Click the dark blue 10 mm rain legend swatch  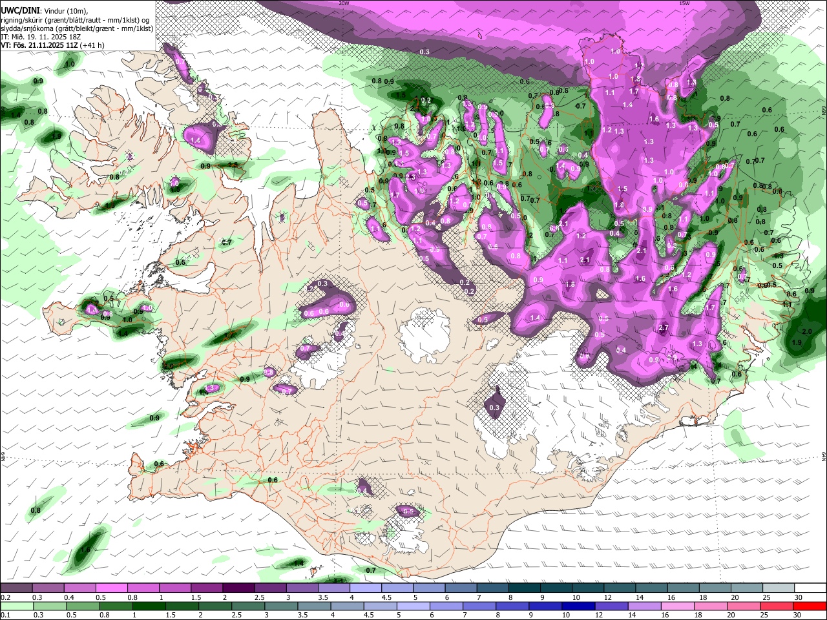[578, 606]
